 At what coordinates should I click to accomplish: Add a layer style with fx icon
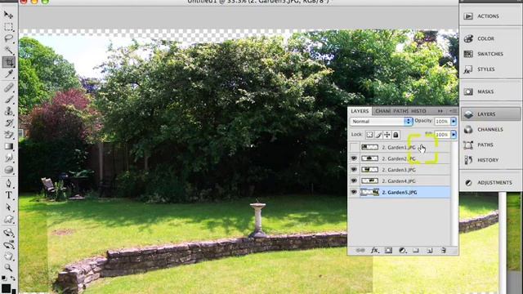[374, 251]
